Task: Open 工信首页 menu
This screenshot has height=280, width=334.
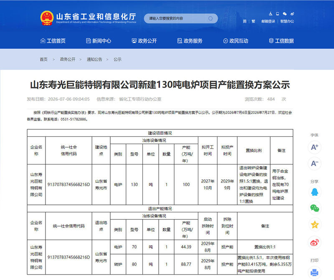Action: pyautogui.click(x=53, y=40)
